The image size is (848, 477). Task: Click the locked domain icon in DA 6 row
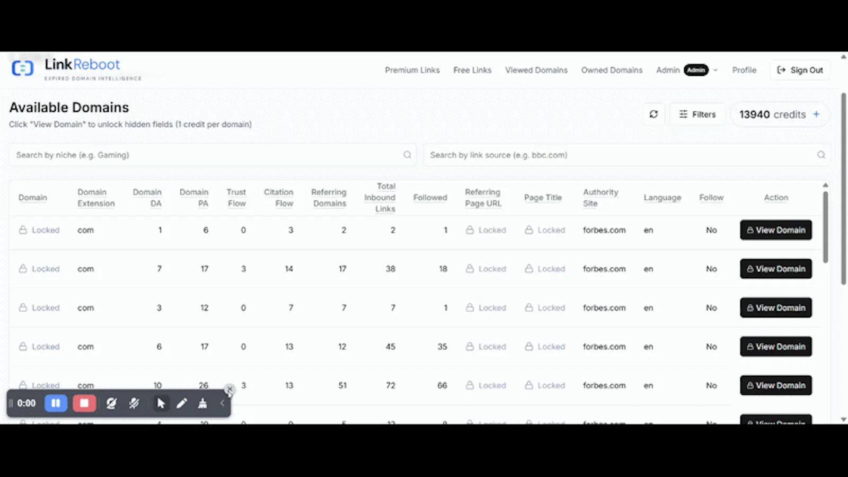pyautogui.click(x=23, y=347)
